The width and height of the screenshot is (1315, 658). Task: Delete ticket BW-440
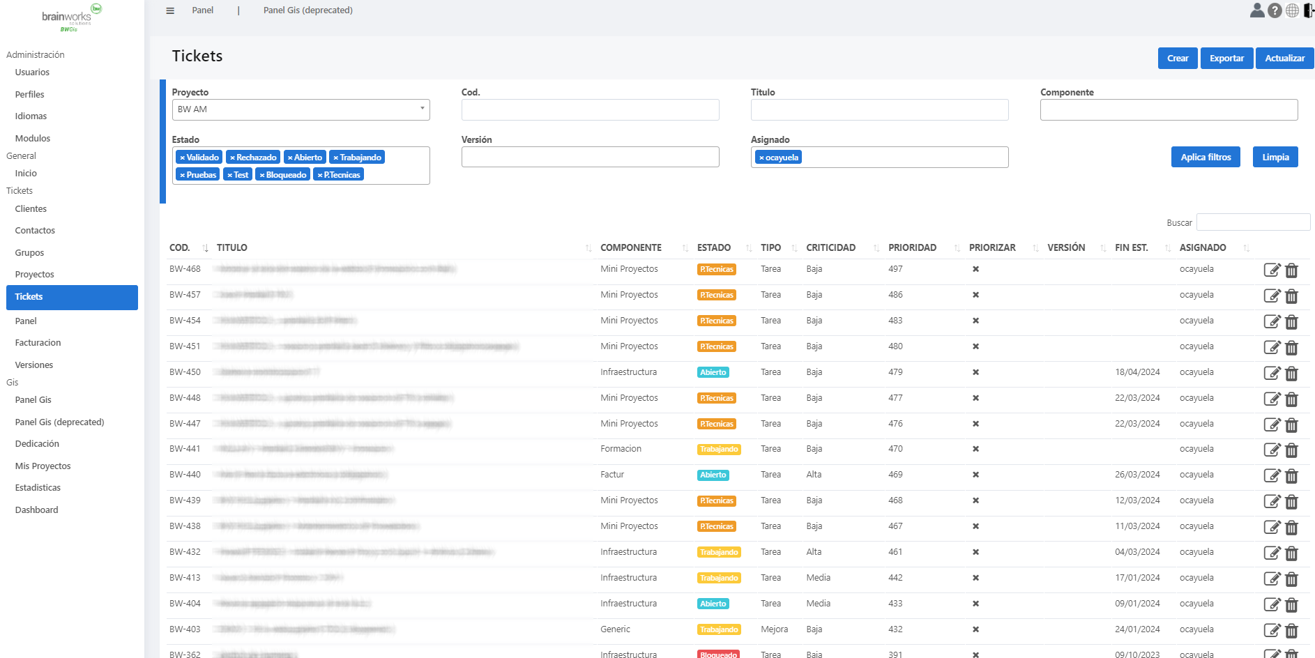(x=1291, y=476)
